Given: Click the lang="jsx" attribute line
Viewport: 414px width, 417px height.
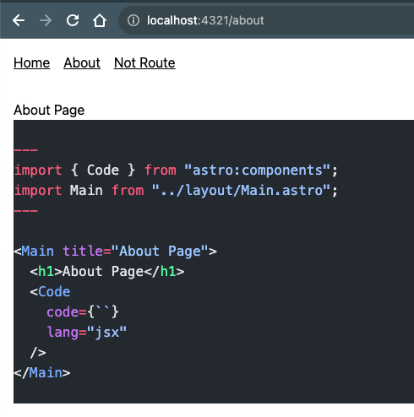Looking at the screenshot, I should pyautogui.click(x=87, y=333).
